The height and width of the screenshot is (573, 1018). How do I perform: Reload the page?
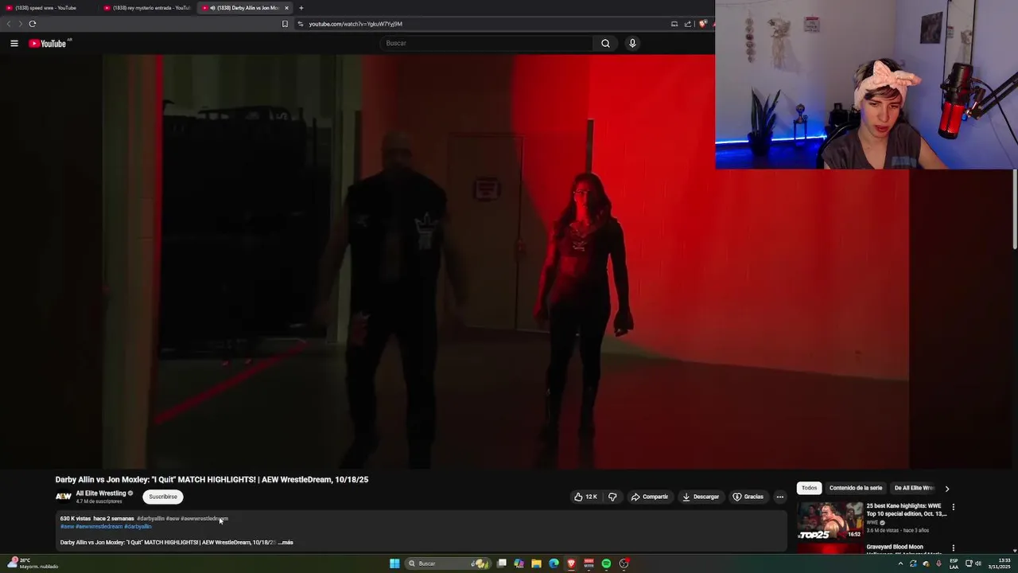[x=33, y=24]
